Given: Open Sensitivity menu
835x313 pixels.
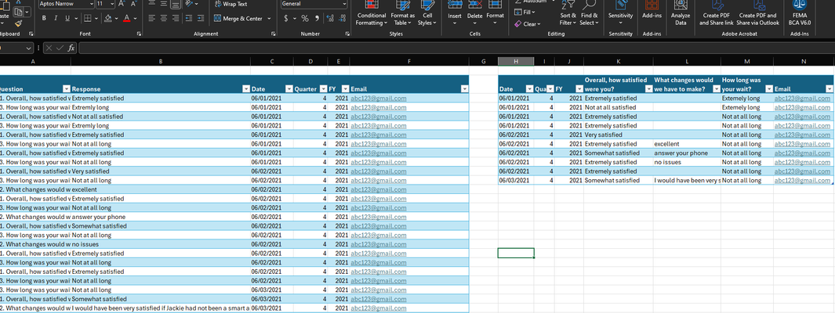Looking at the screenshot, I should 620,12.
